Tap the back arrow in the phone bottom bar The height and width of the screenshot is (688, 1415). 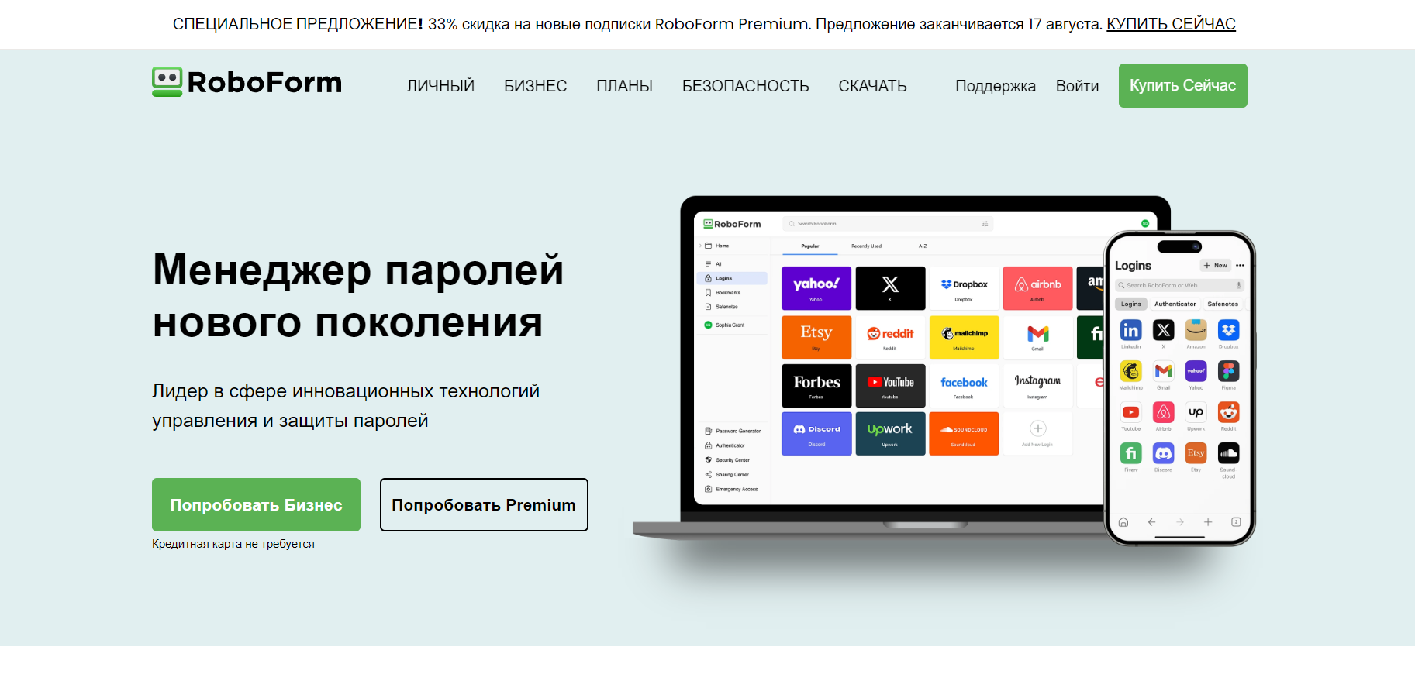1151,522
